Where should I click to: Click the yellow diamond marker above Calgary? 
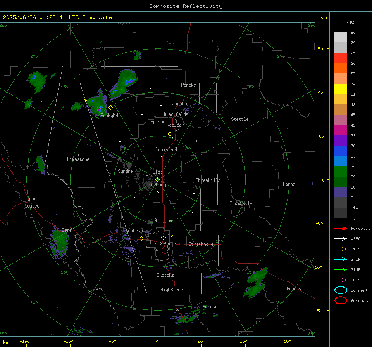pyautogui.click(x=163, y=238)
